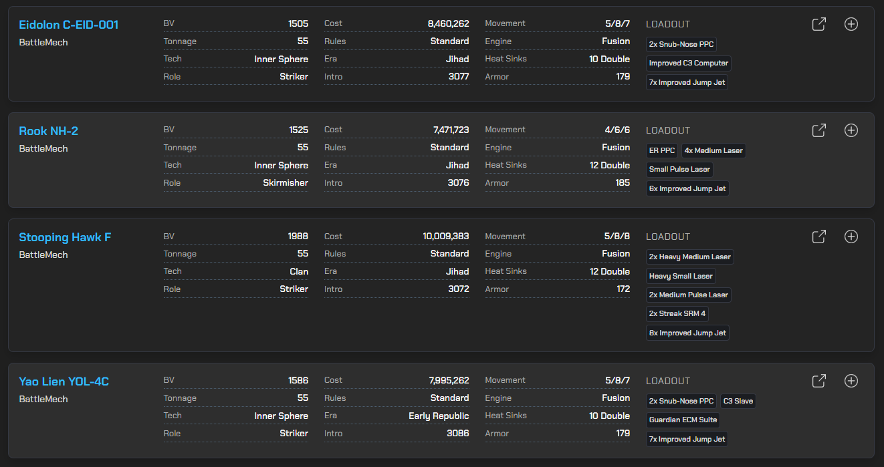Click BattleMech label under Stooping Hawk F

point(43,255)
